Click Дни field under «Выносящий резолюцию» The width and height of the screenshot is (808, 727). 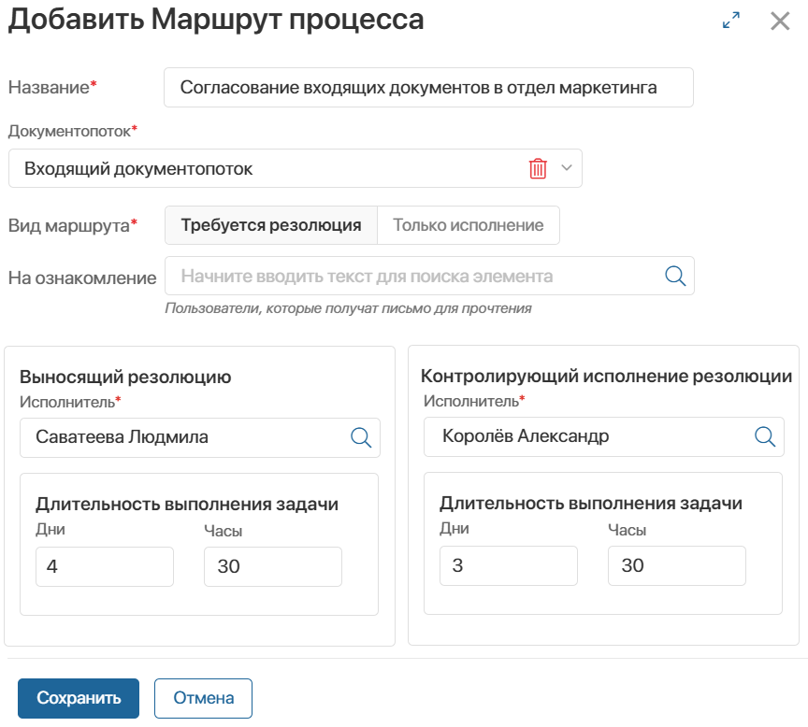click(104, 565)
